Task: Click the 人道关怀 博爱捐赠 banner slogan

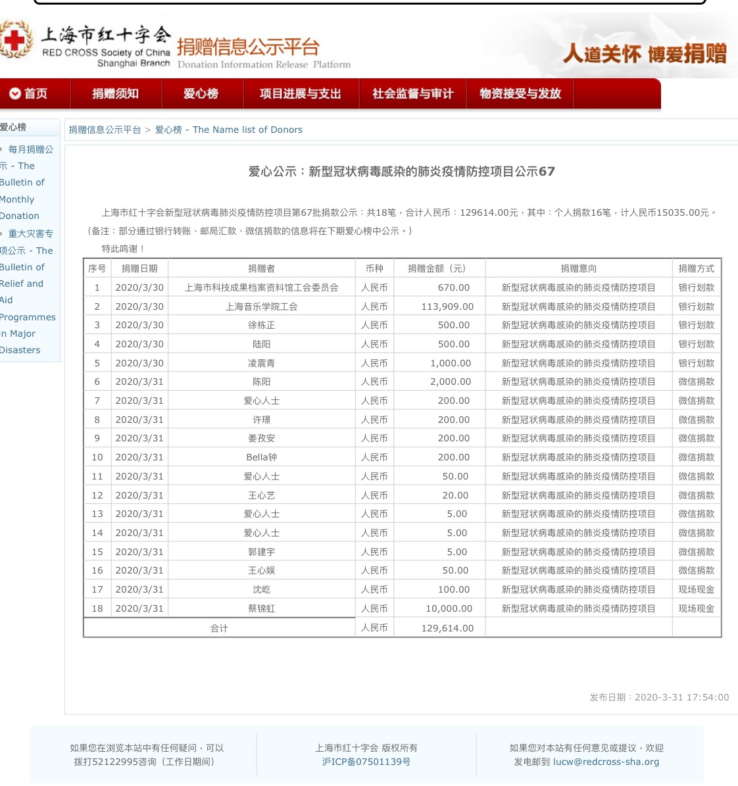Action: 644,53
